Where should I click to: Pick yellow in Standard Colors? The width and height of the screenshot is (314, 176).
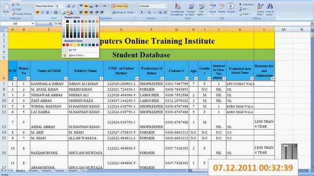(75, 45)
